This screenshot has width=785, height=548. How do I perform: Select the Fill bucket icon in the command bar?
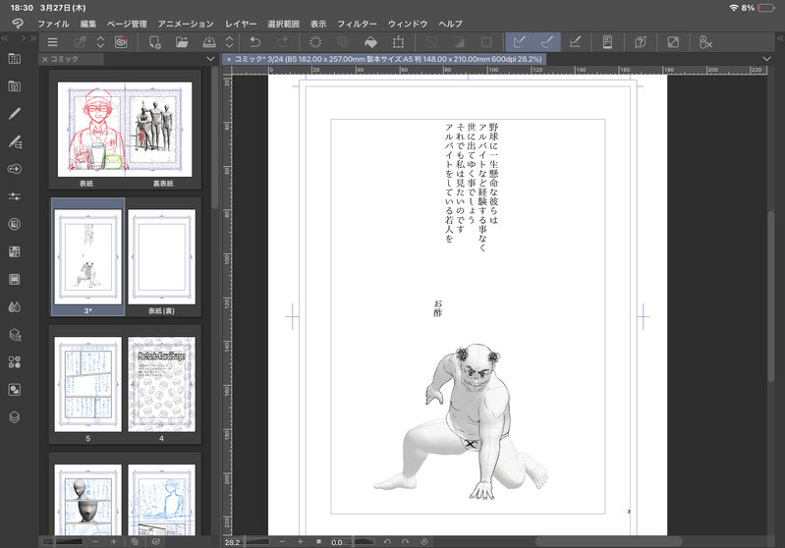(x=370, y=42)
